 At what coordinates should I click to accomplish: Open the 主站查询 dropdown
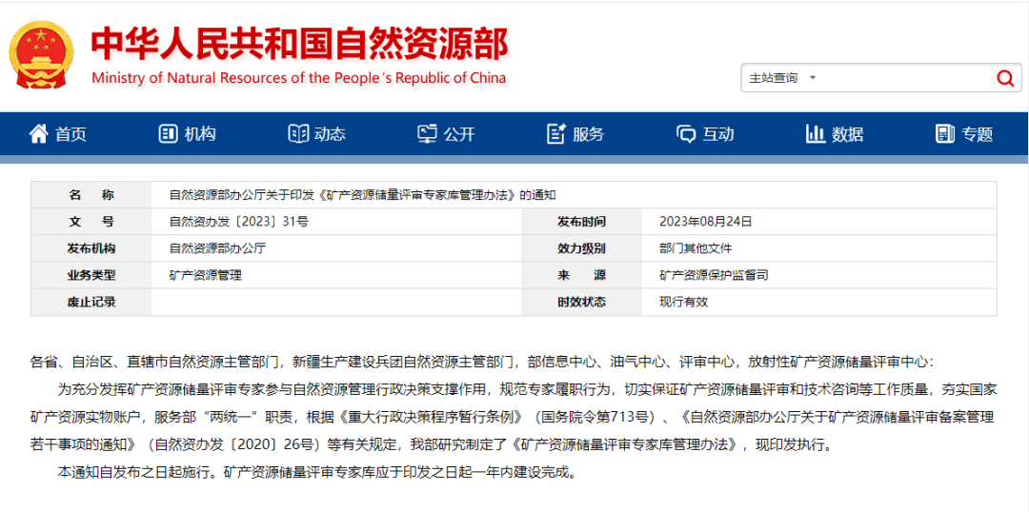[x=782, y=79]
